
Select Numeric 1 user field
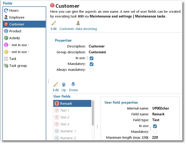(x=72, y=131)
